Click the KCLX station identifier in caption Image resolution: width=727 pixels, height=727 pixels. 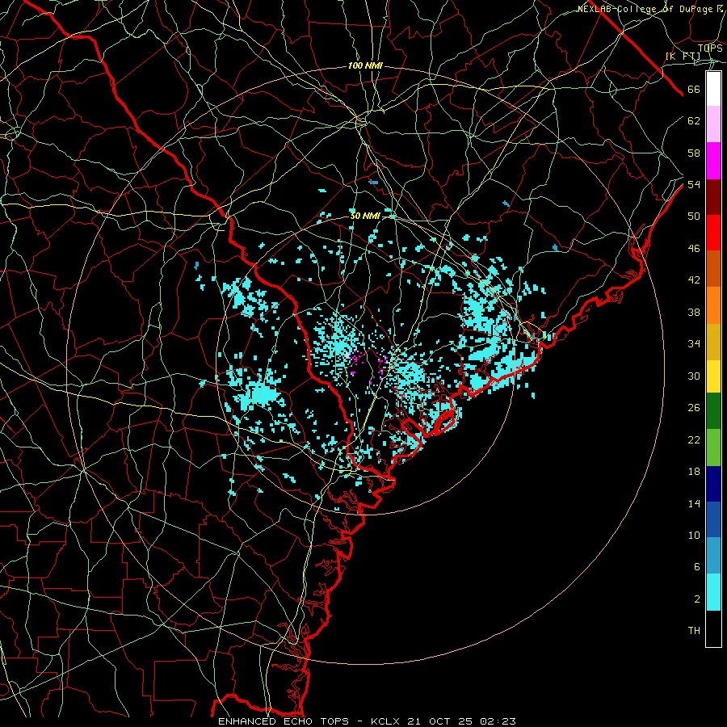click(x=386, y=721)
